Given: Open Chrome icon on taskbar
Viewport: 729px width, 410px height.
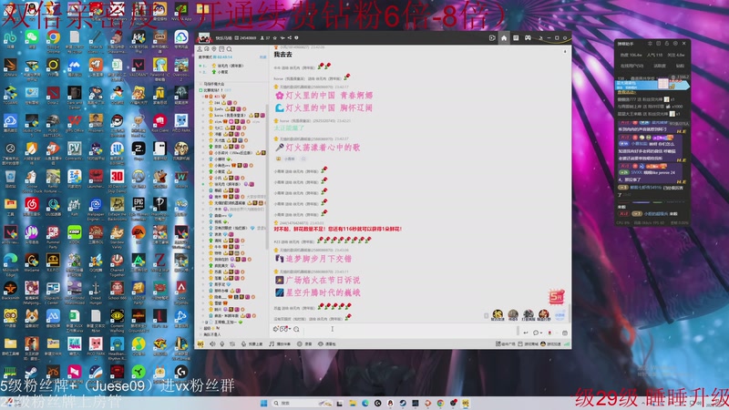Looking at the screenshot, I should (440, 403).
